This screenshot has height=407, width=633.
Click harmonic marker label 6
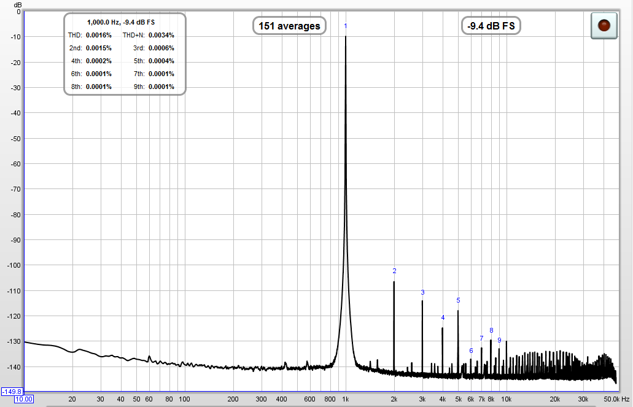(x=471, y=351)
